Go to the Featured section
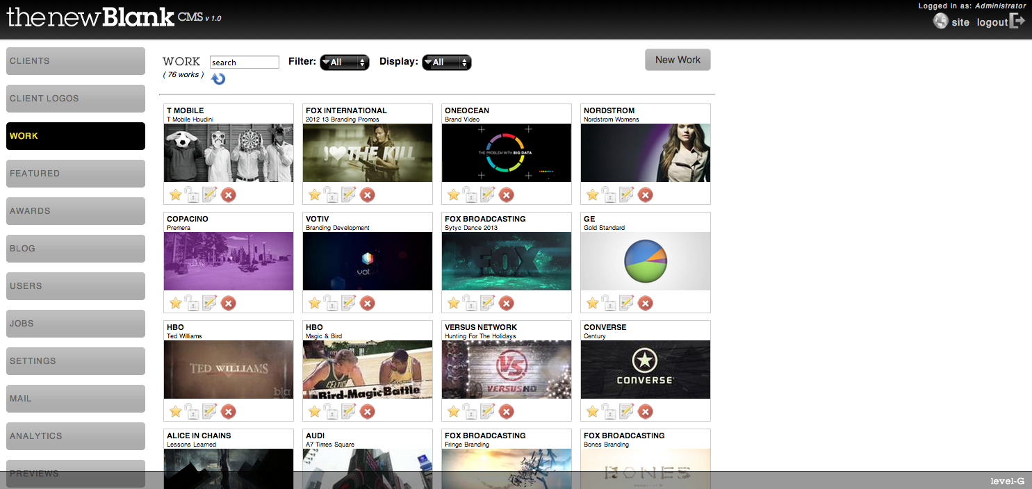Viewport: 1032px width, 489px height. point(76,174)
